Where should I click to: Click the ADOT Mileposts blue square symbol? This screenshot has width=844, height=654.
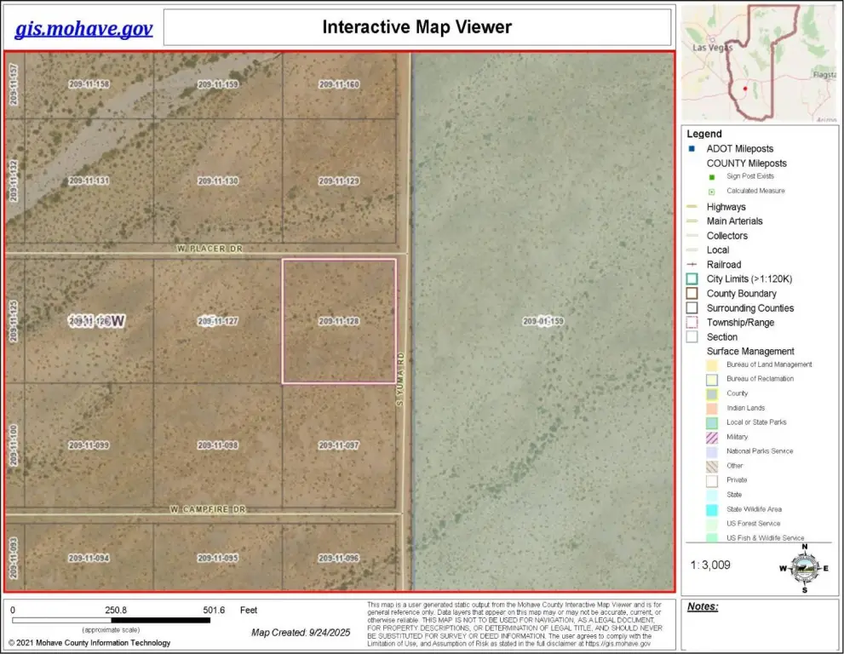pos(692,149)
